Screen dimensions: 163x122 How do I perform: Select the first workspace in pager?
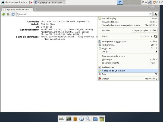pos(120,2)
